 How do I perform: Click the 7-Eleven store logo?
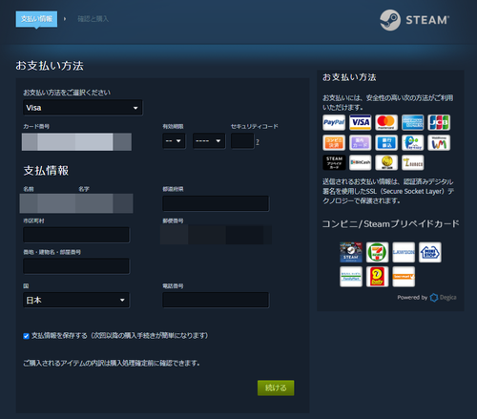(377, 252)
